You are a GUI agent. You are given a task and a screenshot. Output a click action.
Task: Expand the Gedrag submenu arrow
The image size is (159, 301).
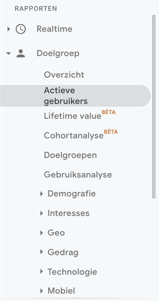[42, 252]
